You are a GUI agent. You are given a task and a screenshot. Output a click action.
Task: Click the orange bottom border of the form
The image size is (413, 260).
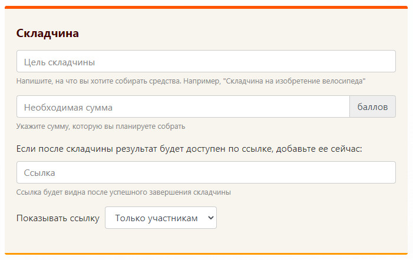tap(206, 254)
